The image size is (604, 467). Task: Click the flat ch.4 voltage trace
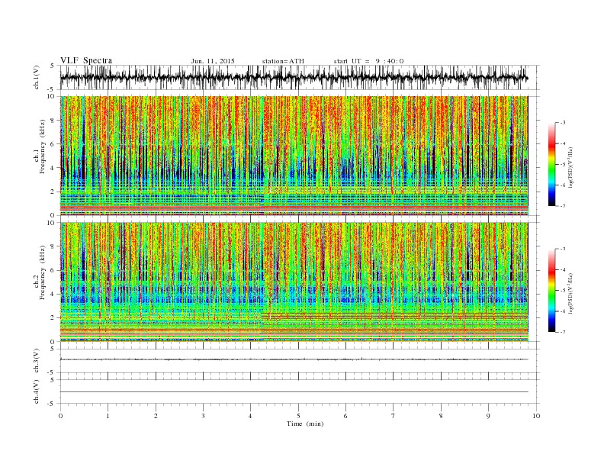click(x=294, y=392)
